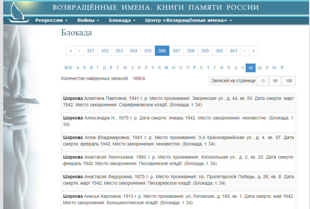The width and height of the screenshot is (310, 209).
Task: Filter names by letter Е
Action: [x=111, y=68]
